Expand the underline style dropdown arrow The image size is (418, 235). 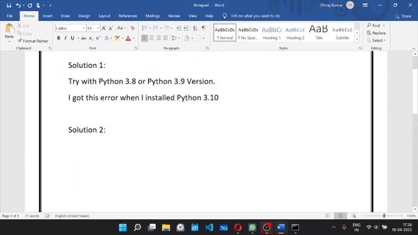coord(78,39)
